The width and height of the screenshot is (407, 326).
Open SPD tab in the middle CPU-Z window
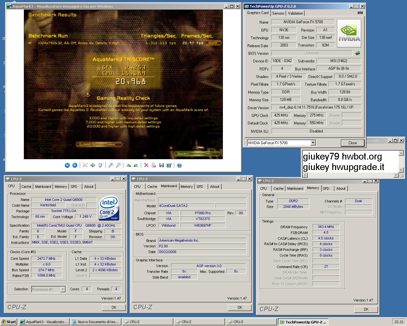(200, 187)
